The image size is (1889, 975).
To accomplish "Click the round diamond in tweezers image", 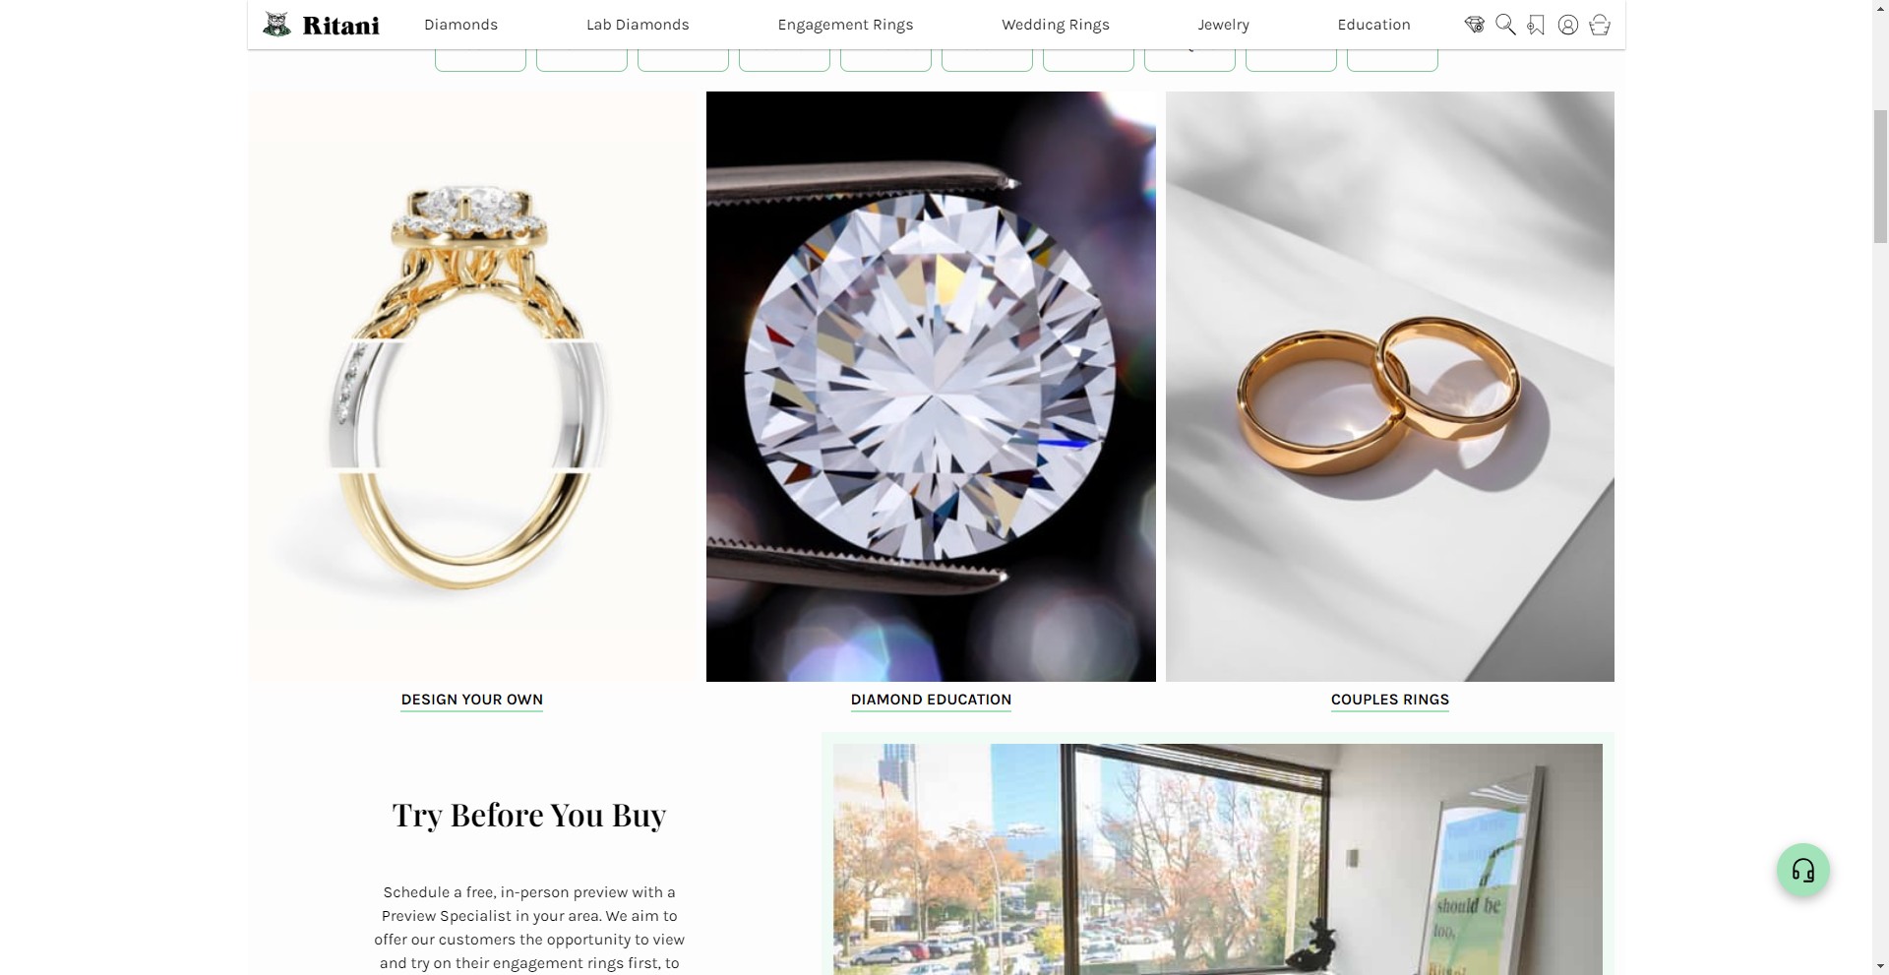I will tap(931, 387).
